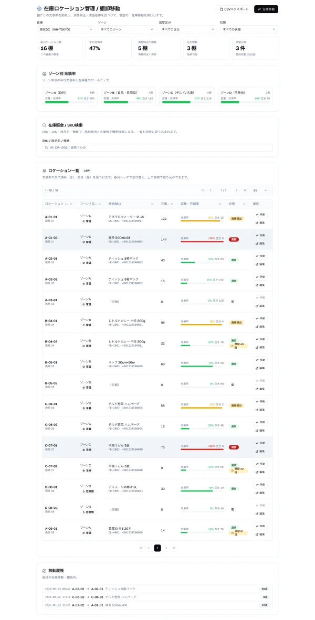315x620 pixels.
Task: Go to next page in top pager
Action: [x=237, y=190]
